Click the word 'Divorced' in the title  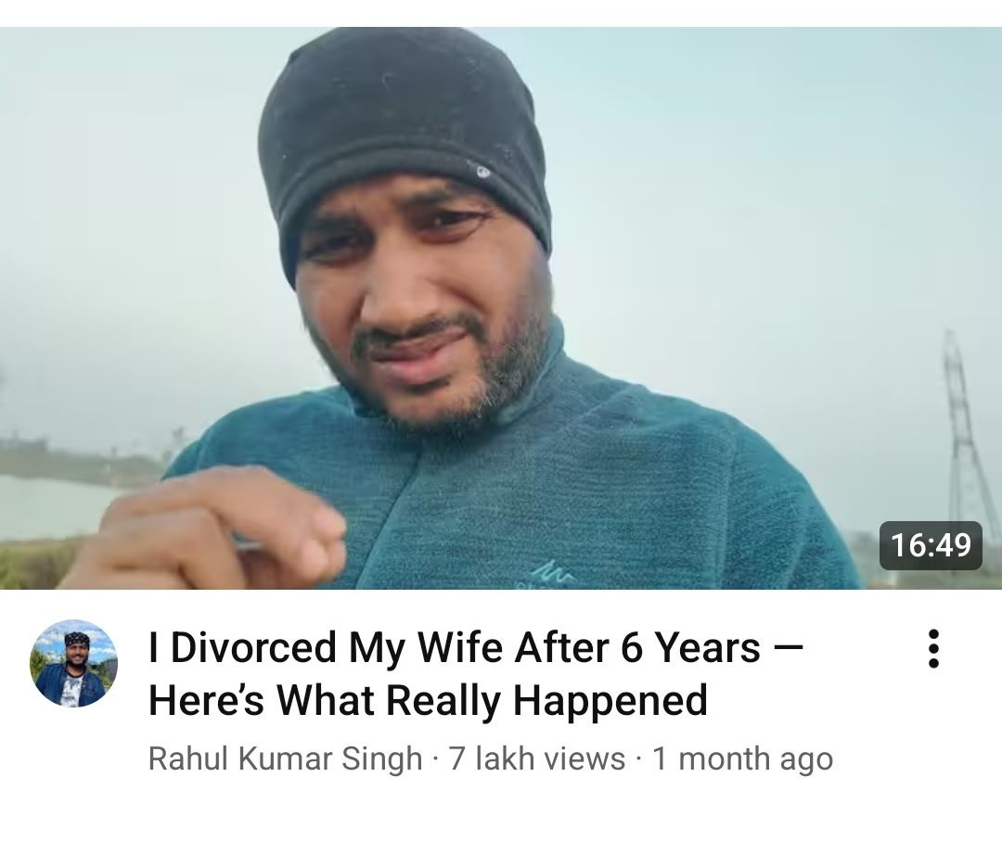pyautogui.click(x=253, y=647)
